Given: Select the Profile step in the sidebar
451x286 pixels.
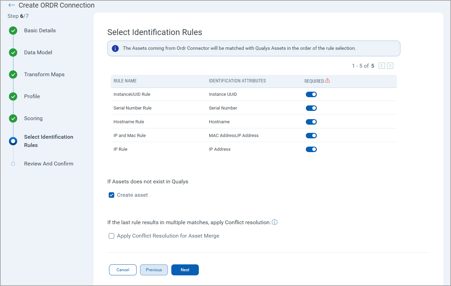Looking at the screenshot, I should point(32,96).
